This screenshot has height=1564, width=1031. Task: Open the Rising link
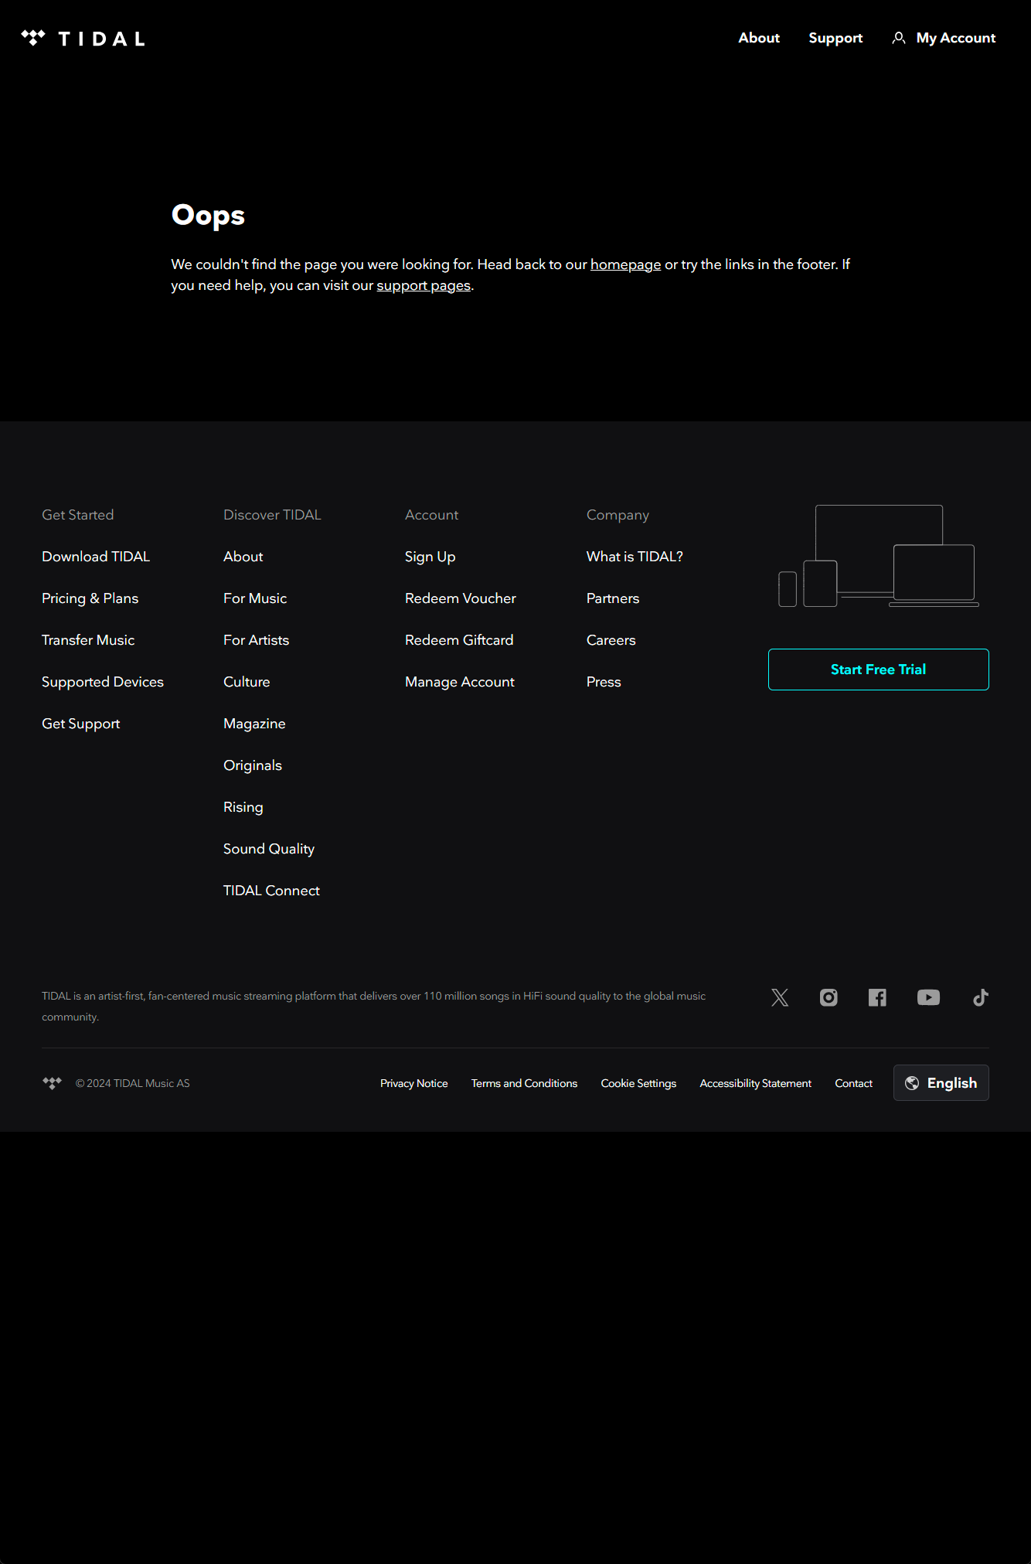[243, 807]
